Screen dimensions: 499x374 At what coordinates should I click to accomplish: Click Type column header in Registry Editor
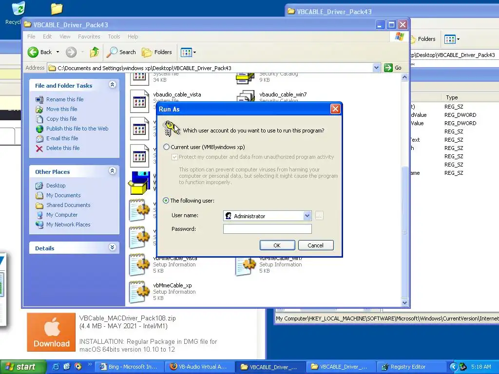452,97
